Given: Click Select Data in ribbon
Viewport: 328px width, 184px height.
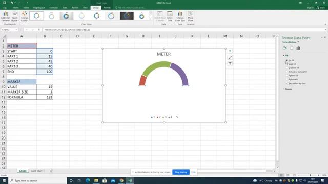Looking at the screenshot, I should click(x=170, y=17).
